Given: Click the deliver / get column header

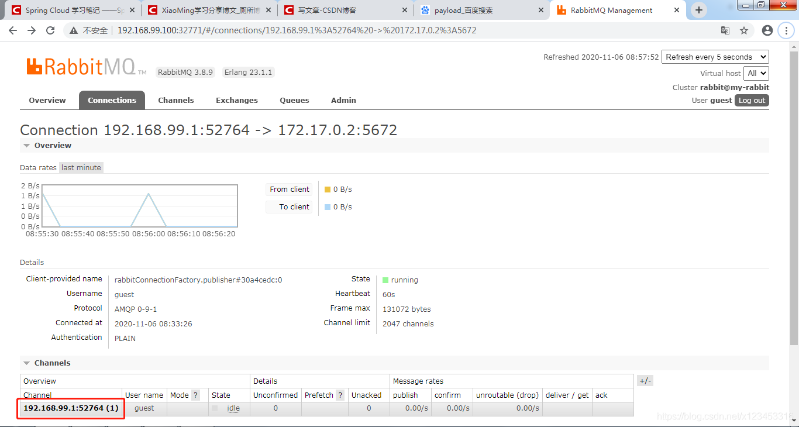Looking at the screenshot, I should click(x=567, y=395).
